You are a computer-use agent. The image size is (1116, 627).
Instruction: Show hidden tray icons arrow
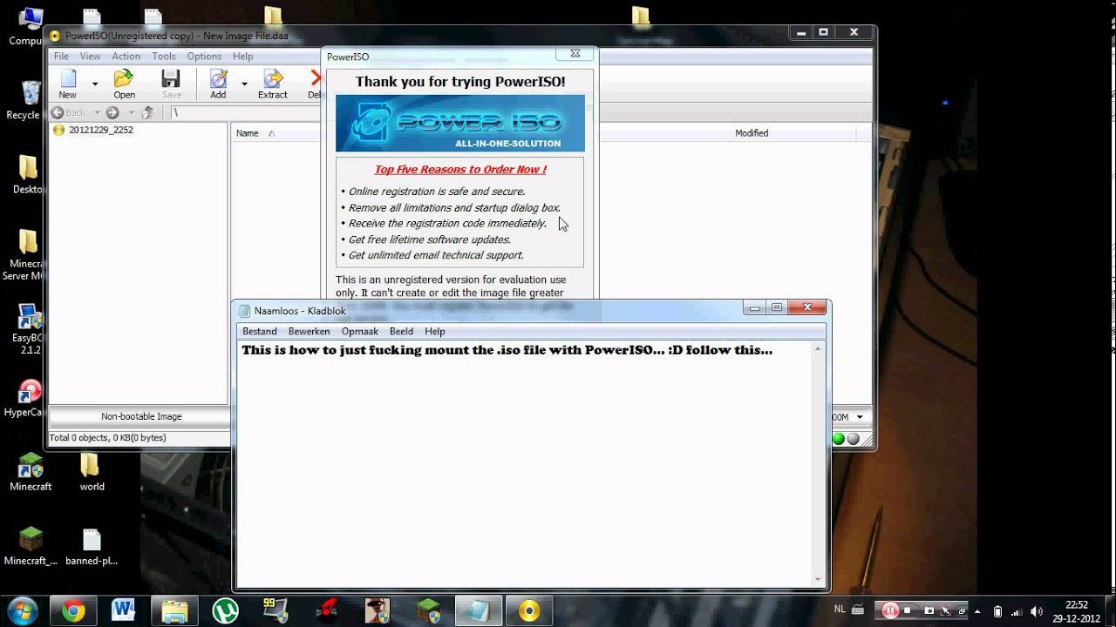click(x=978, y=610)
